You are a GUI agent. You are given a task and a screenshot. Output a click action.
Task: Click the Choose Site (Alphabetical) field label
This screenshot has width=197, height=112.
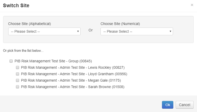[x=29, y=24]
